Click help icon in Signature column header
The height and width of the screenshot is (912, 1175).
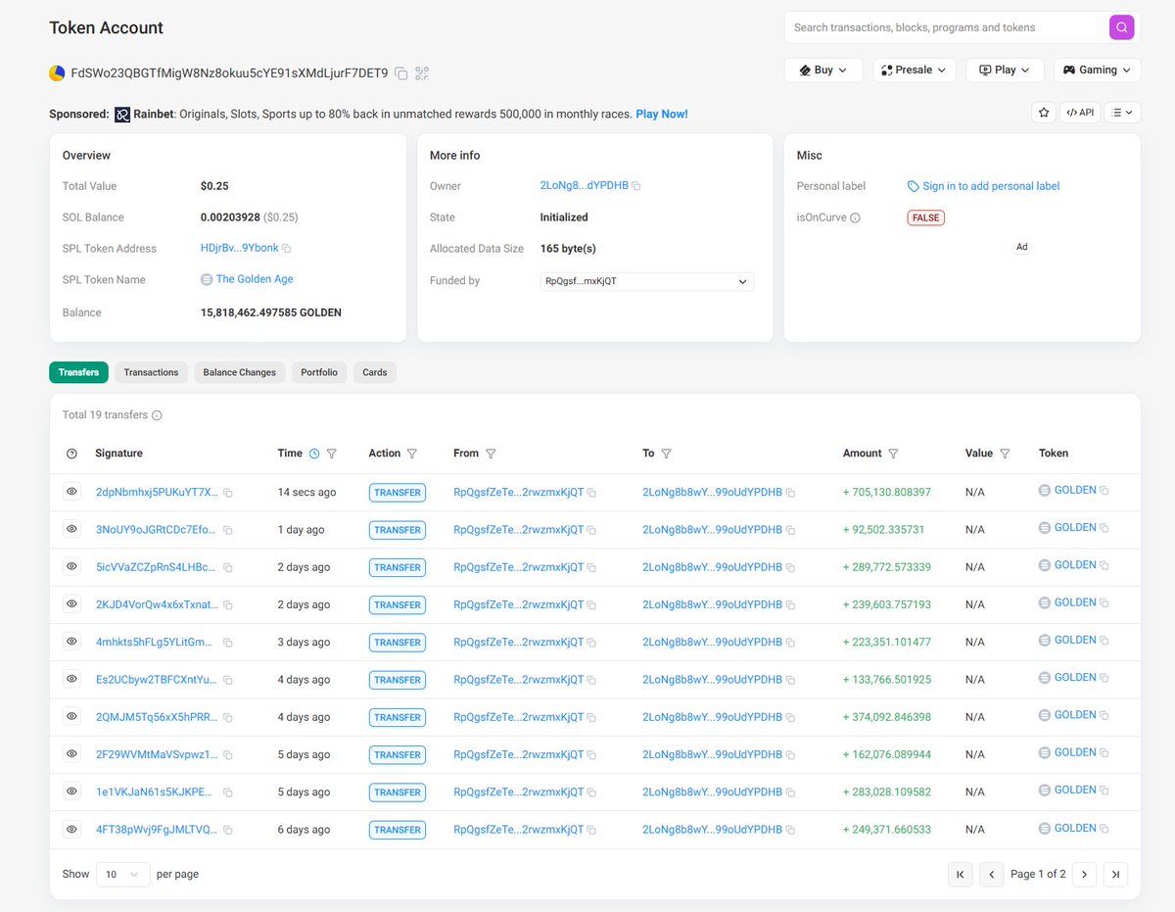71,454
